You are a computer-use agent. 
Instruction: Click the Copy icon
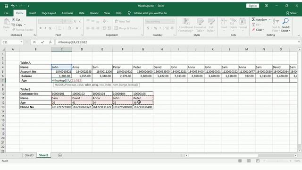(x=13, y=25)
